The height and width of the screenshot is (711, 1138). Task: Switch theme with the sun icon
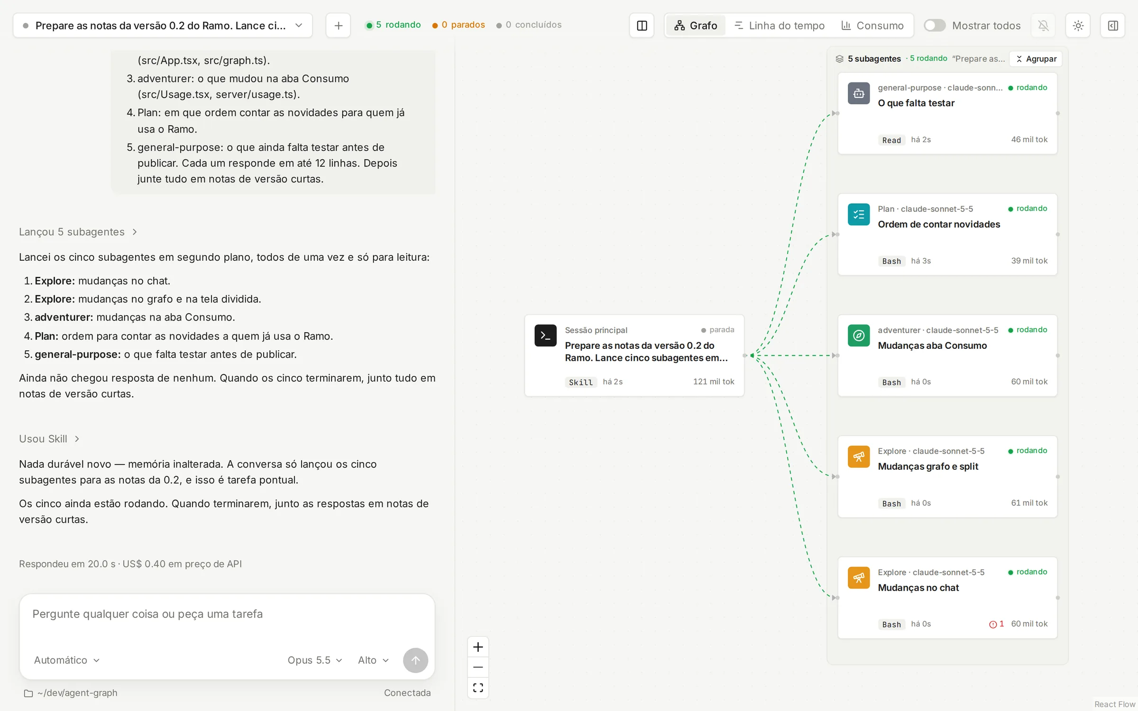pos(1078,26)
